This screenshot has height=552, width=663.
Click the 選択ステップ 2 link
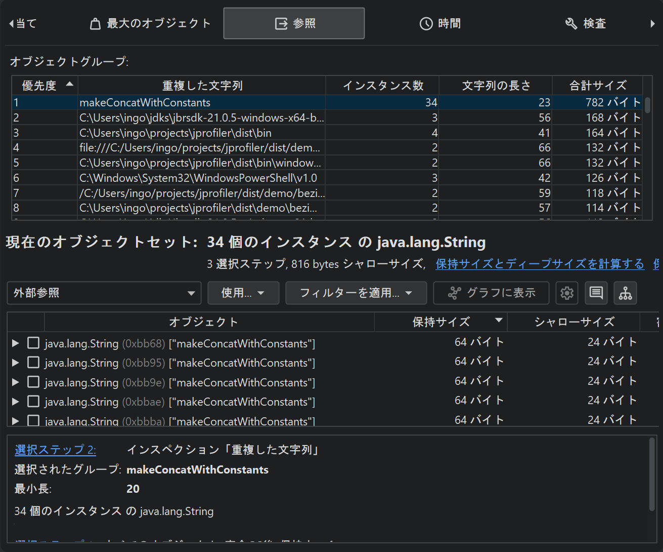[x=55, y=450]
